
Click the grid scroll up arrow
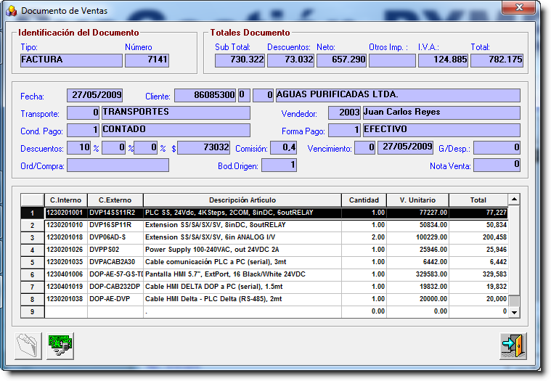click(514, 200)
